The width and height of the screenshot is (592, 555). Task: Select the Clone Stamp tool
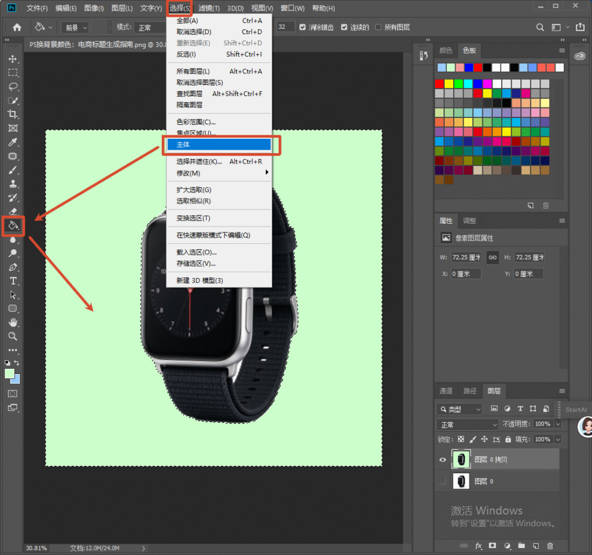pos(13,184)
